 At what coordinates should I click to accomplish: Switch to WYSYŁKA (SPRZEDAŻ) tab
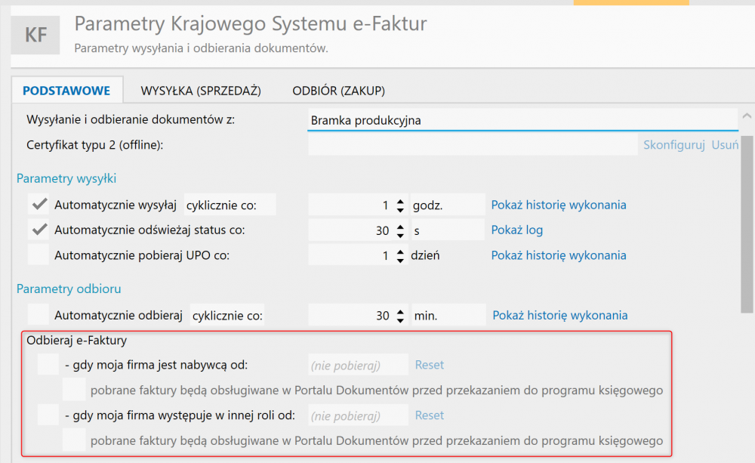point(201,91)
